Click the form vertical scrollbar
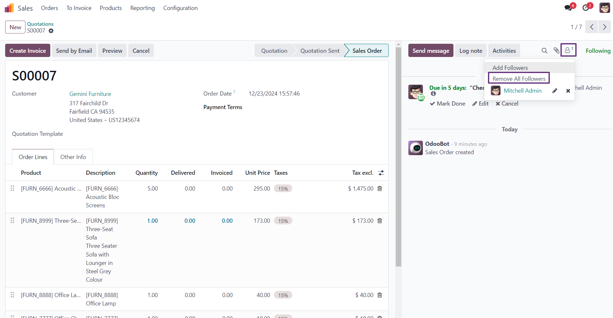This screenshot has height=318, width=613. [398, 157]
